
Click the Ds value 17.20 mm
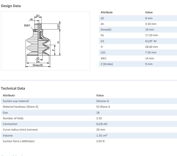151,35
